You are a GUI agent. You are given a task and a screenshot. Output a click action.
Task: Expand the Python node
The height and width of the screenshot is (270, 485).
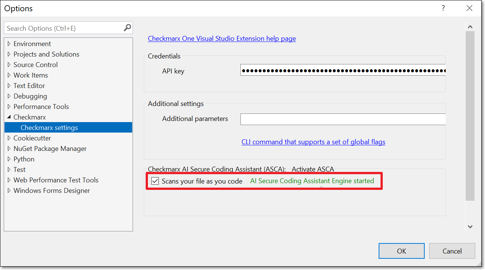[9, 159]
